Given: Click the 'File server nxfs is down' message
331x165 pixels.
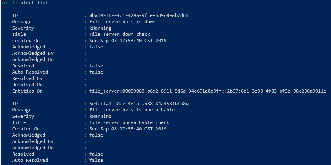Looking at the screenshot, I should pos(122,22).
